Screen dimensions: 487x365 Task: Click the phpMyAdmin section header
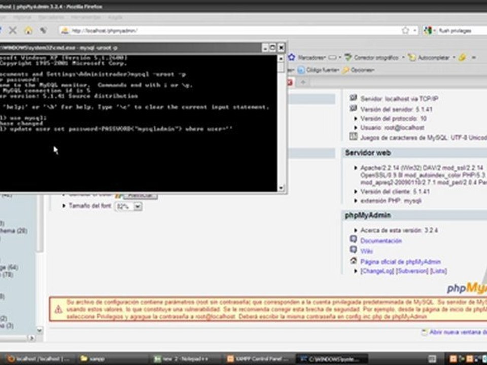coord(414,215)
